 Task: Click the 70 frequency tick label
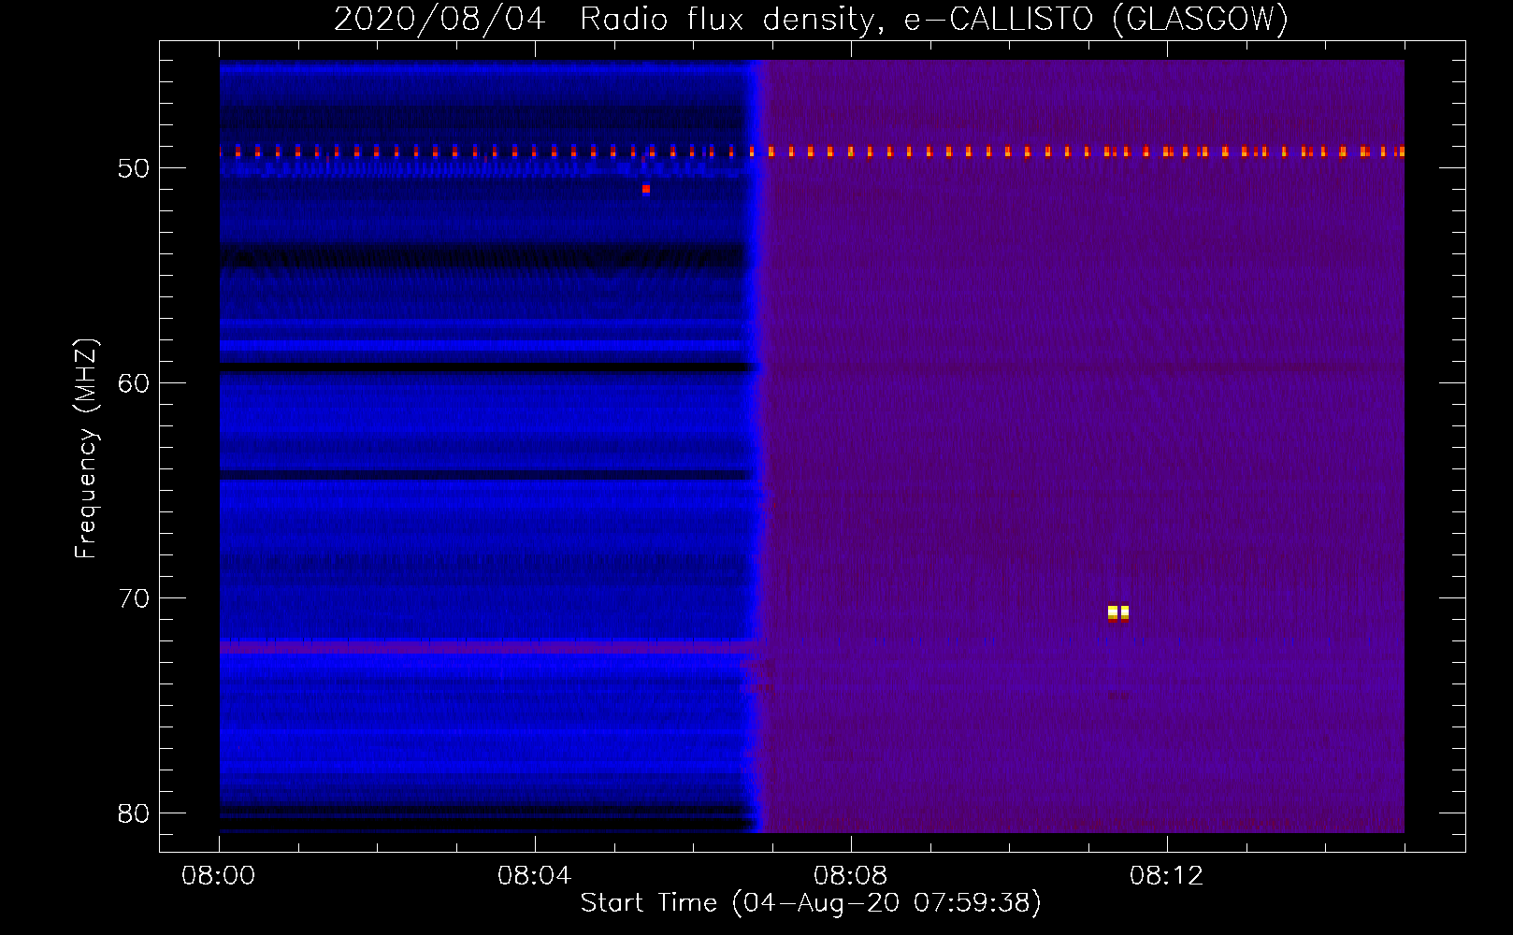click(x=134, y=598)
